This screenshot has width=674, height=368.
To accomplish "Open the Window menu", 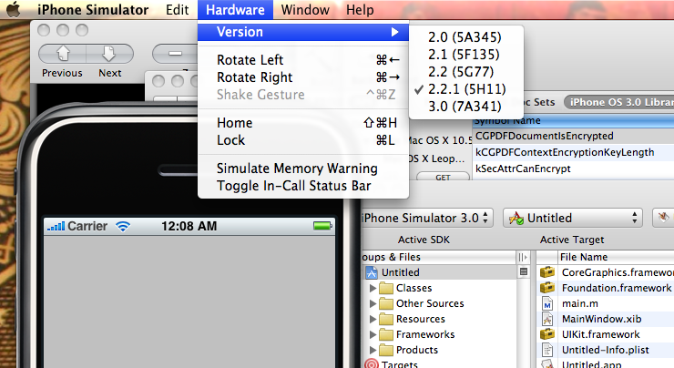I will (x=305, y=9).
